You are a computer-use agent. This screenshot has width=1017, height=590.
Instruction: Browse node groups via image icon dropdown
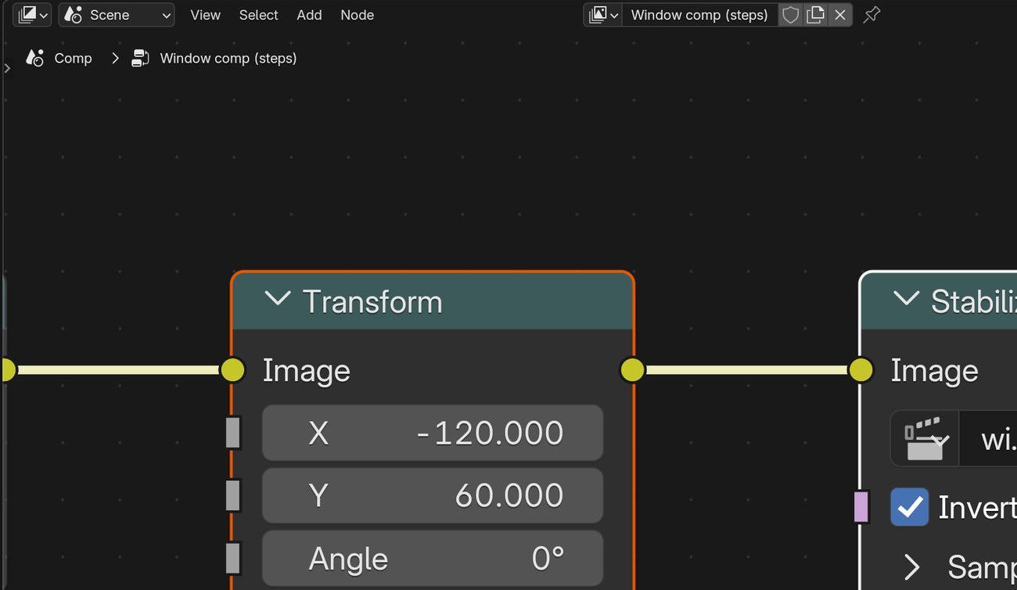[603, 15]
